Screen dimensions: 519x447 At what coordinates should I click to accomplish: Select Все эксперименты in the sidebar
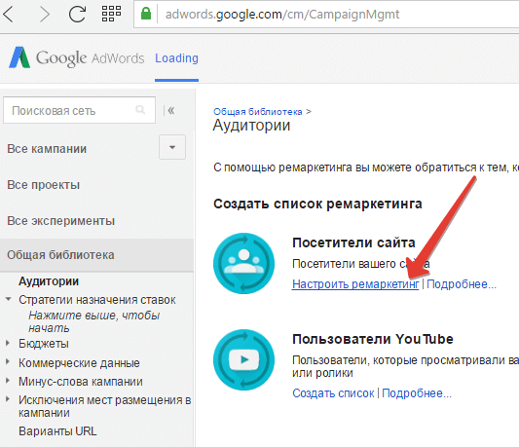[61, 221]
